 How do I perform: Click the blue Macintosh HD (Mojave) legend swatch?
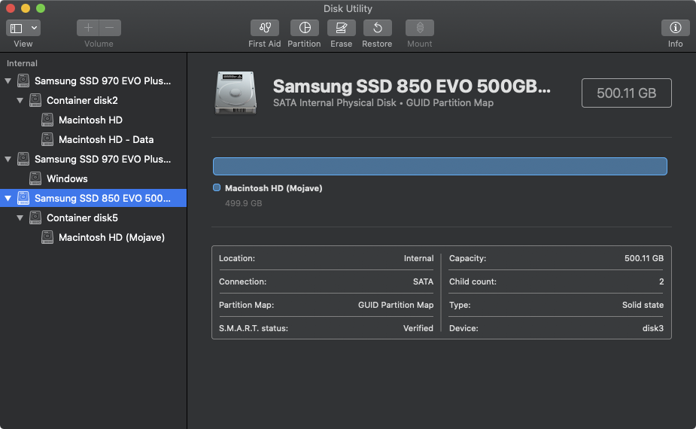[217, 187]
